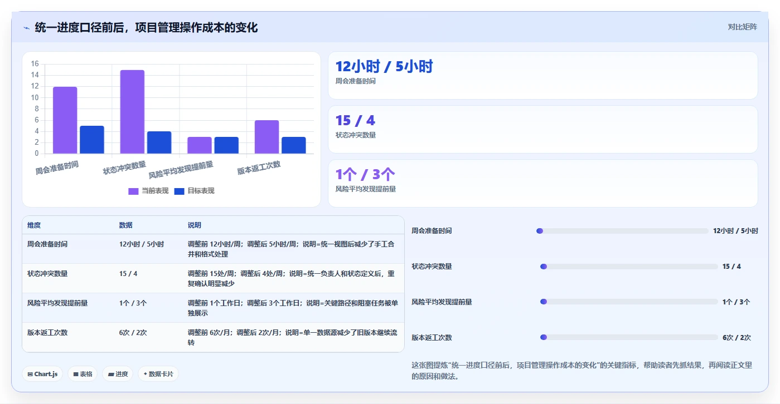
Task: Click the 版本返工次数 cell in table
Action: (47, 333)
